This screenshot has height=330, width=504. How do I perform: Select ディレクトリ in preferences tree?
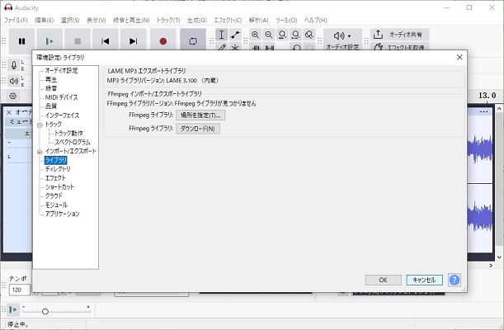point(58,169)
